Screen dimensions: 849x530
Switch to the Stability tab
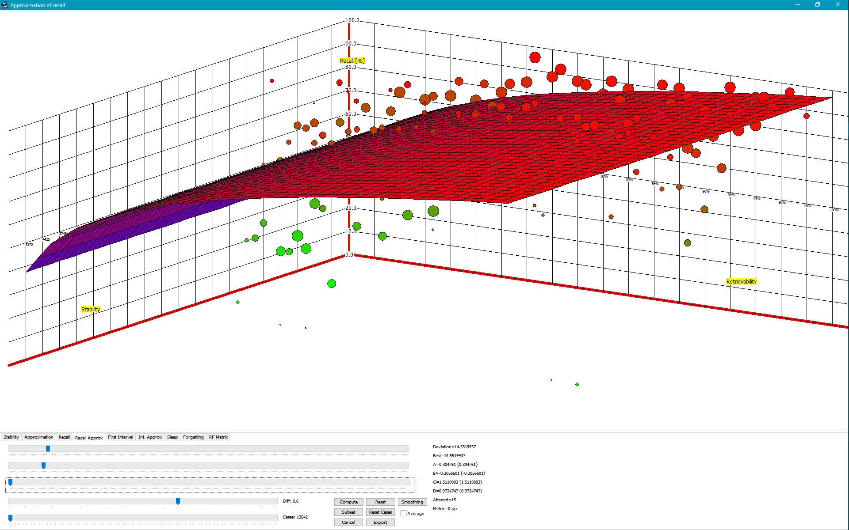[11, 437]
